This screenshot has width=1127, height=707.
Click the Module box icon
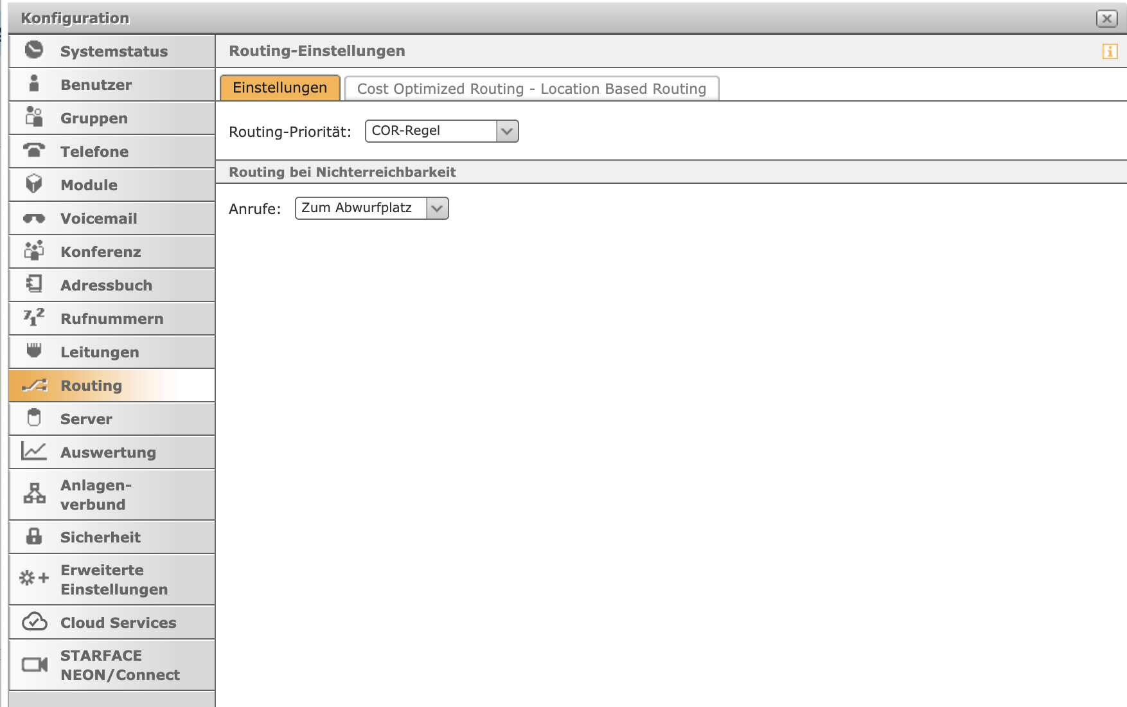(34, 183)
